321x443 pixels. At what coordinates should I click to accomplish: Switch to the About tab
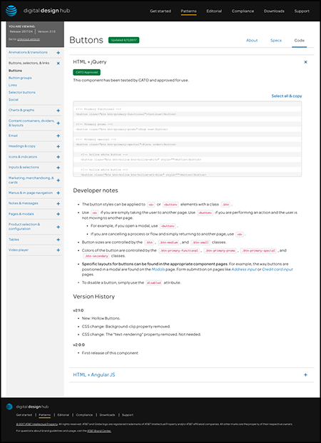[252, 41]
